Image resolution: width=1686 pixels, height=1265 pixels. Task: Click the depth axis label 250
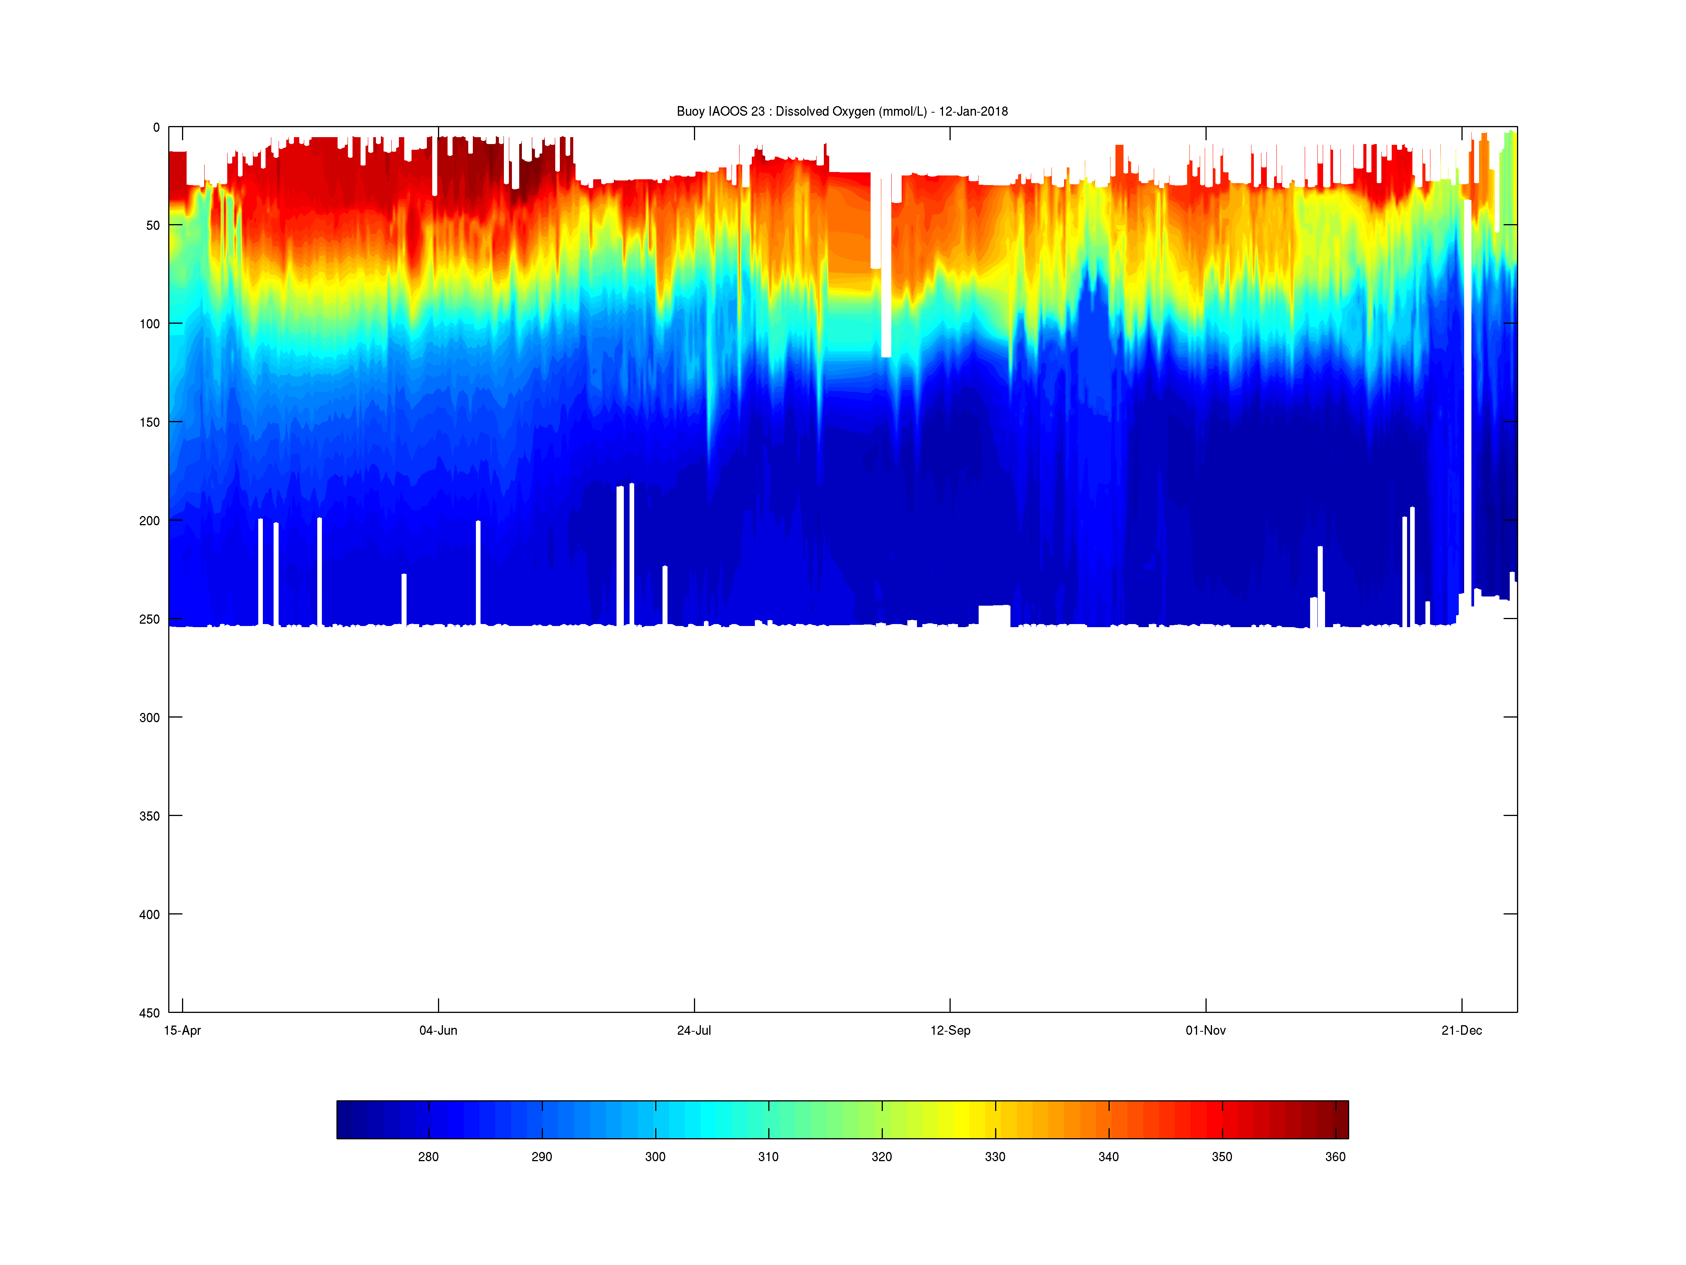pos(149,619)
